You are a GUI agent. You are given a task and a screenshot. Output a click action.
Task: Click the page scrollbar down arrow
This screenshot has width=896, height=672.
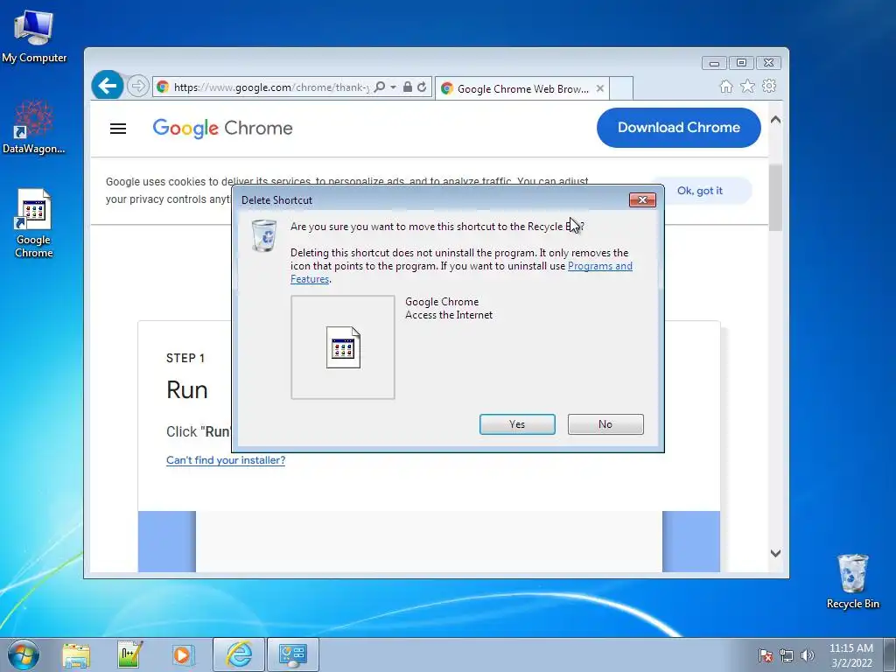click(775, 553)
